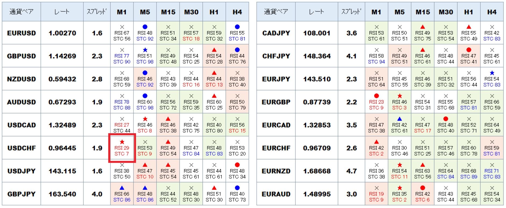Click the red star in EURNZD M5 cell

400,165
